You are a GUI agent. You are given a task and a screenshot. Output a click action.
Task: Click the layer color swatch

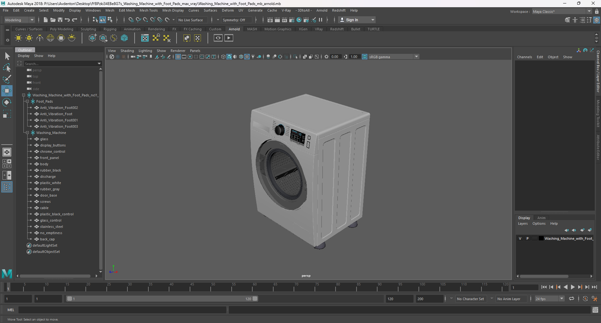[x=541, y=238]
